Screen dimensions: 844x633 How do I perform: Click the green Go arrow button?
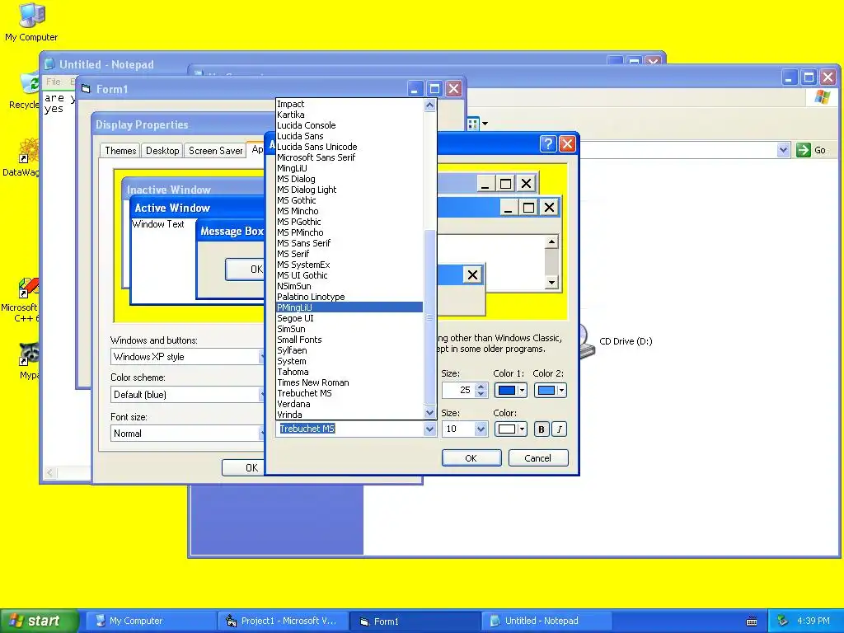[803, 150]
